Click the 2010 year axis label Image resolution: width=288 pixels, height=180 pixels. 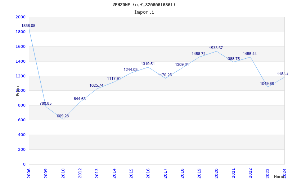(x=63, y=173)
